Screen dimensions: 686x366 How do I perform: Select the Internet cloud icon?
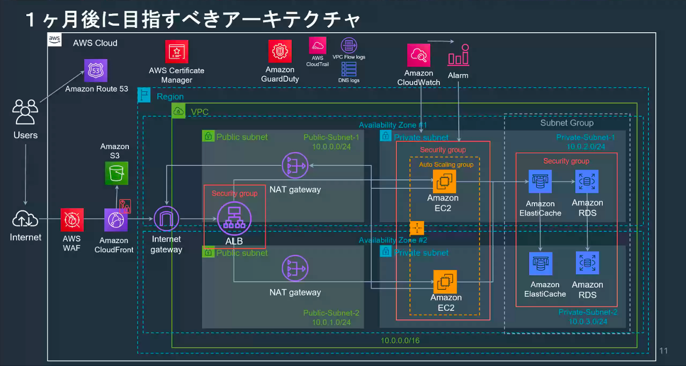pyautogui.click(x=25, y=219)
